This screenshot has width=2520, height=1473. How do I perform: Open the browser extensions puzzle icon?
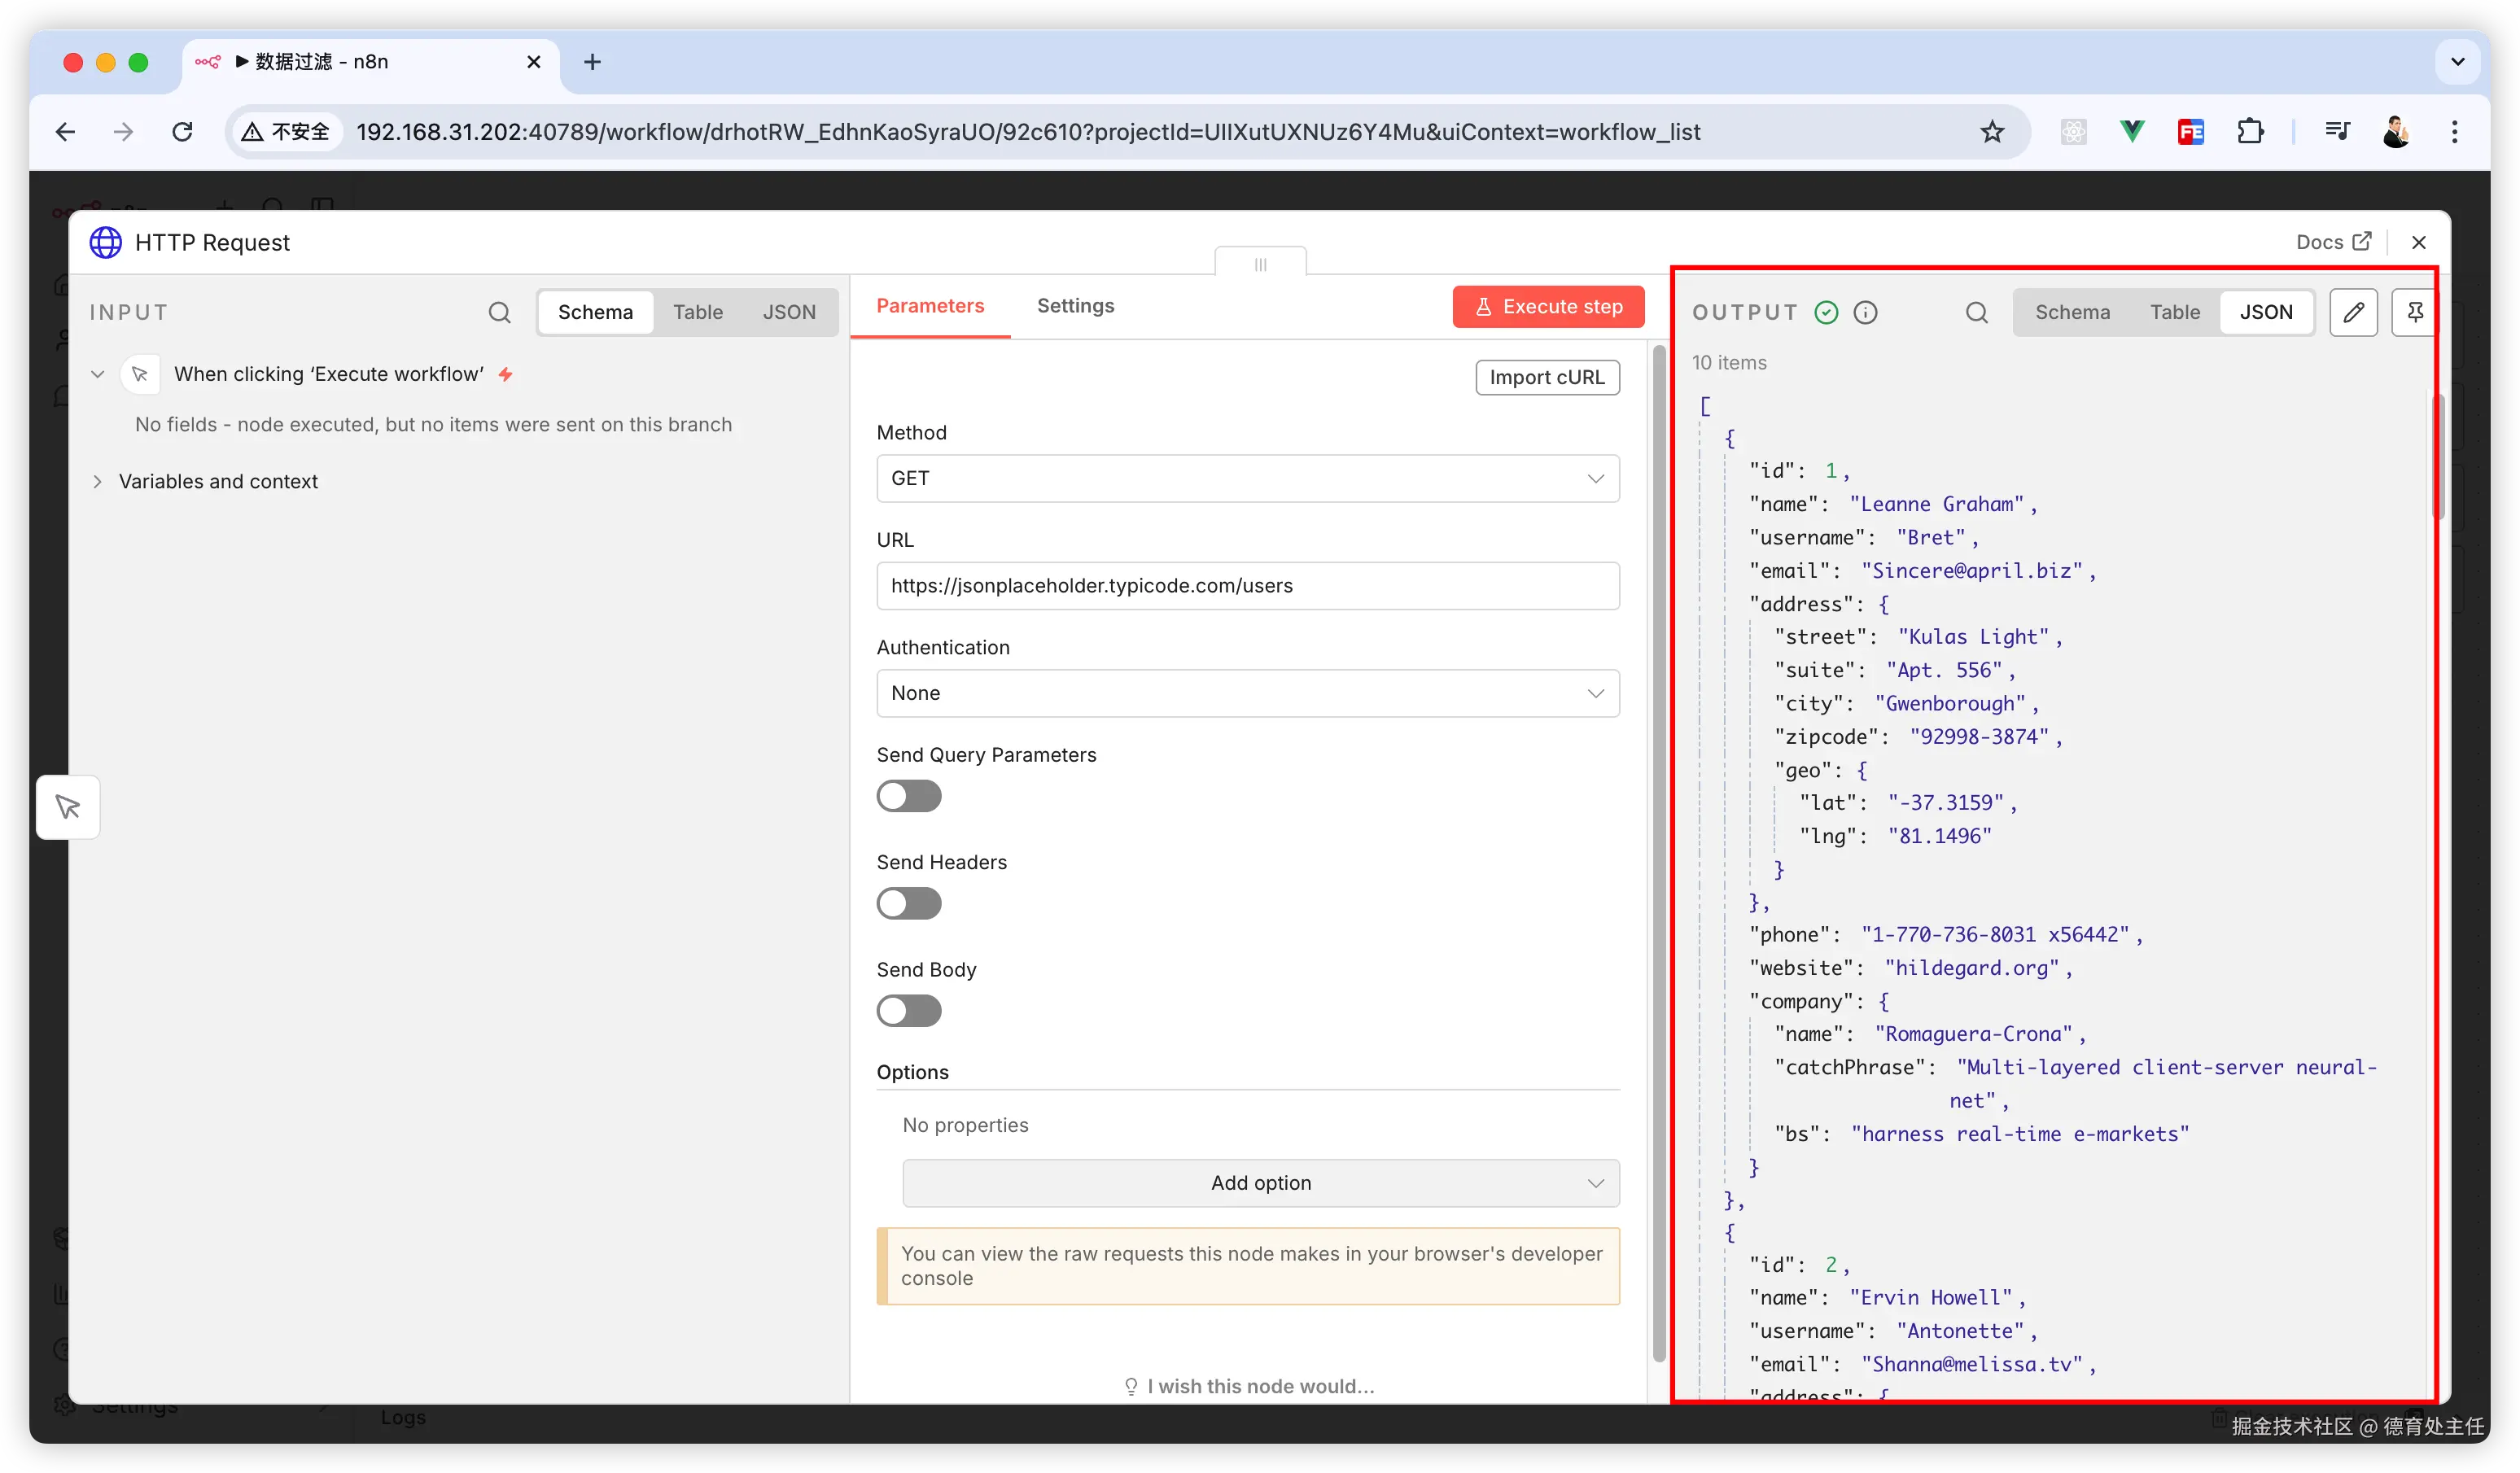[2250, 132]
